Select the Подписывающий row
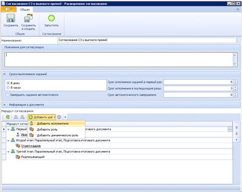This screenshot has width=242, height=192. [x=119, y=157]
